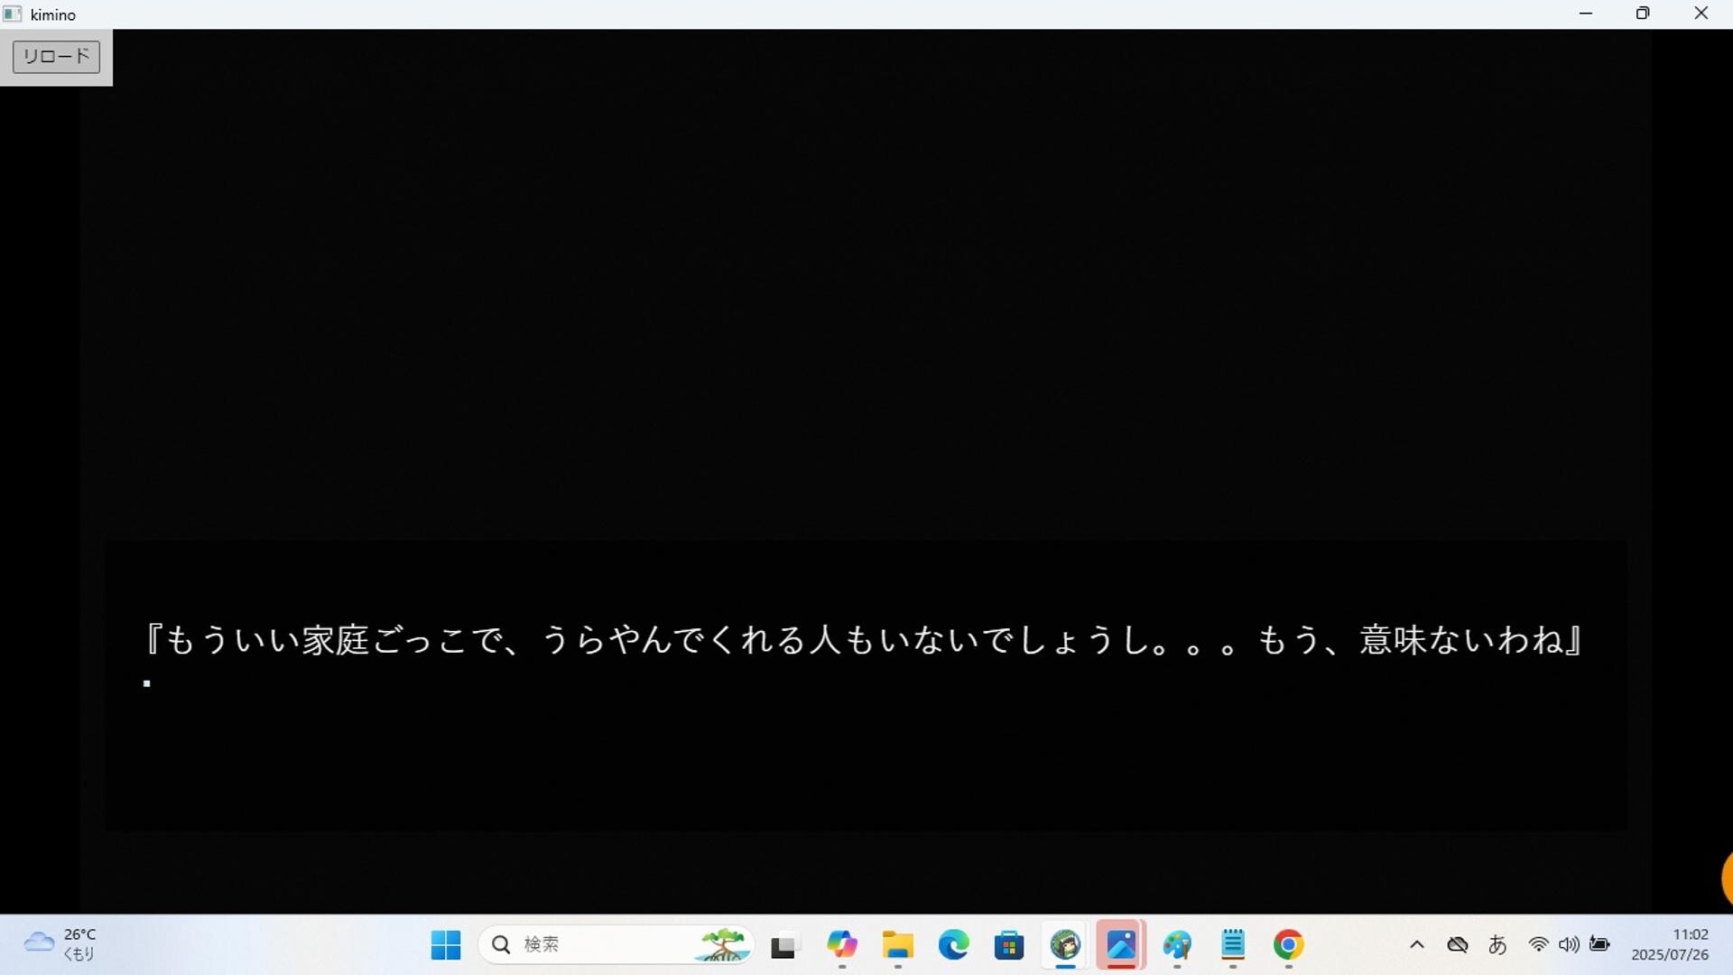Click the OneDrive cloud icon in system tray
This screenshot has height=975, width=1733.
1459,944
